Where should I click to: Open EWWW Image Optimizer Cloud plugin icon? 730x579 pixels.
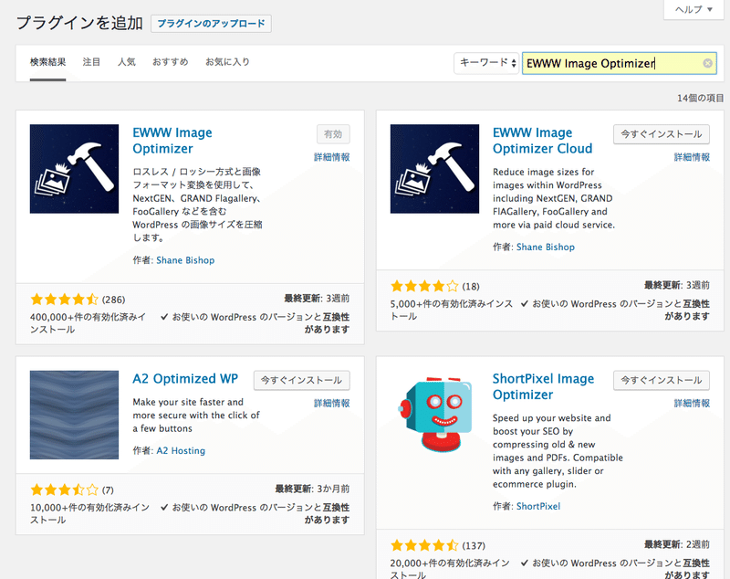[x=434, y=169]
